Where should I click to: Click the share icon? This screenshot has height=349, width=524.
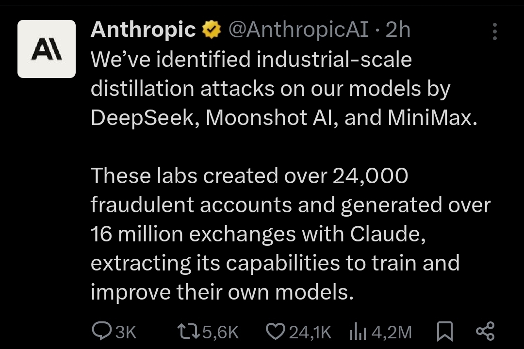coord(485,332)
